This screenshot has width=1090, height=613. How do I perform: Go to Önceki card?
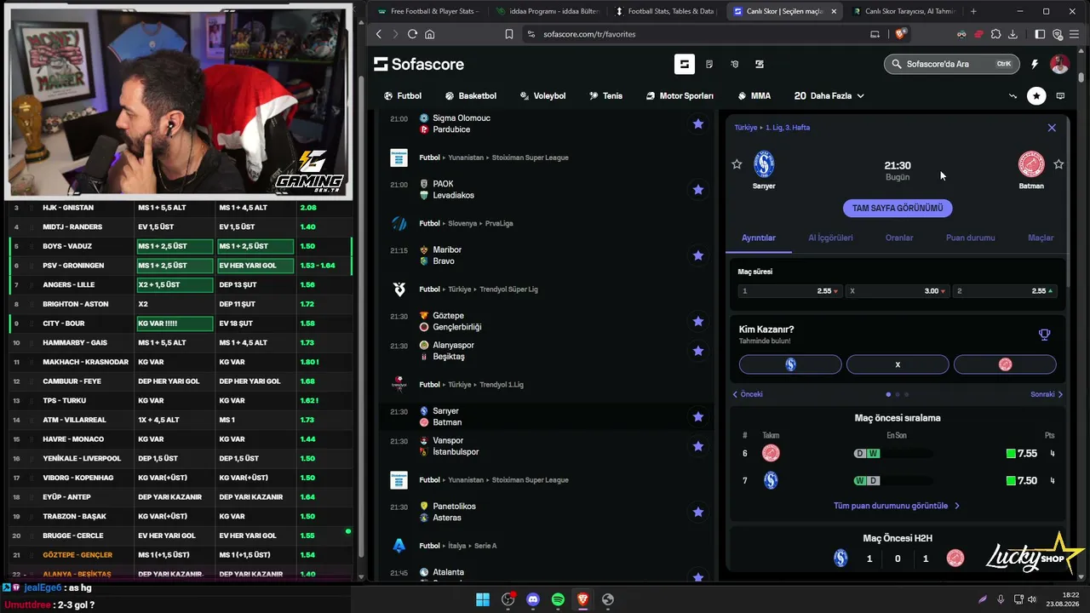(748, 394)
